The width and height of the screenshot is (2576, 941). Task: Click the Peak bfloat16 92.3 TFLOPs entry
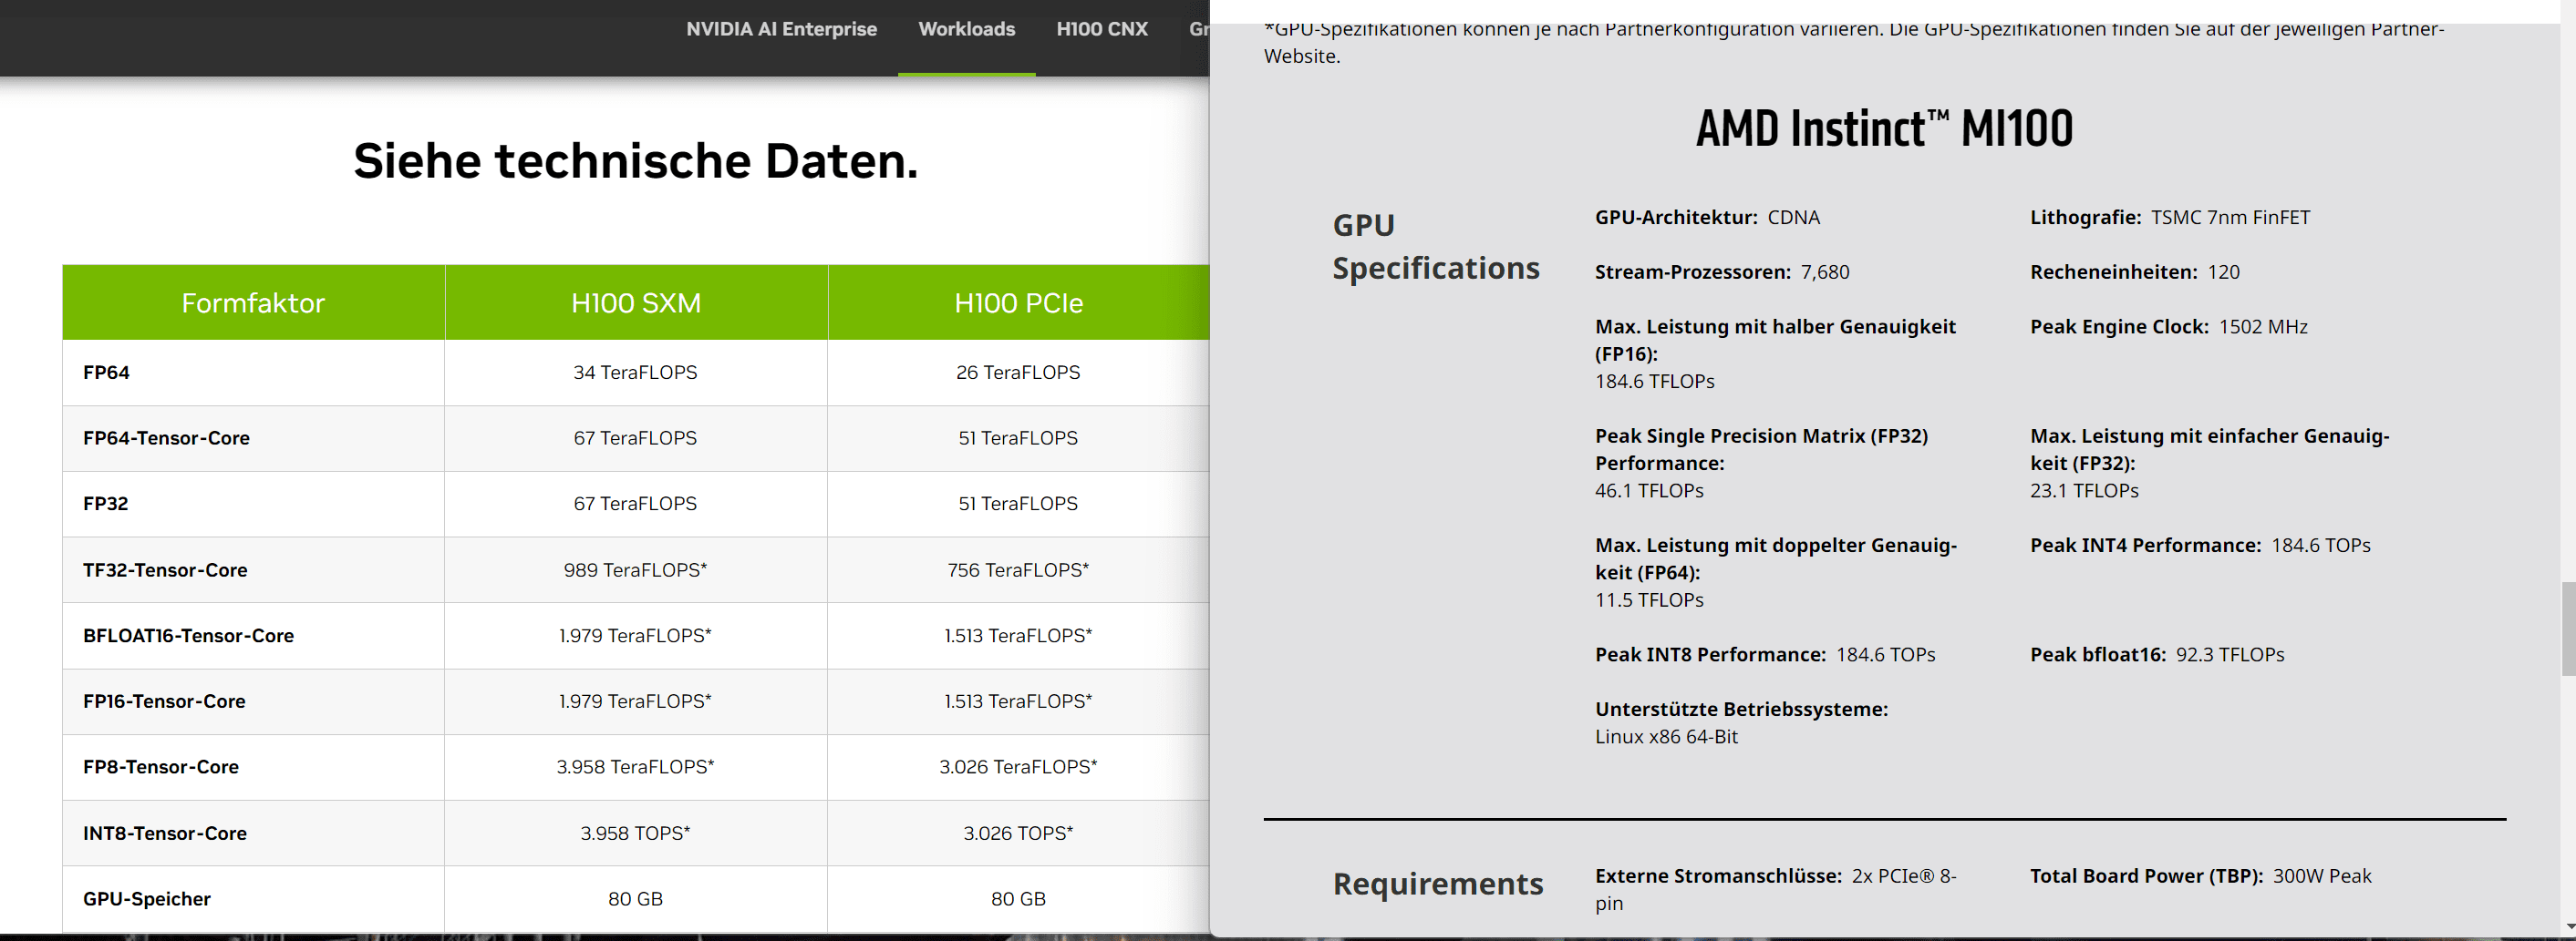coord(2157,655)
